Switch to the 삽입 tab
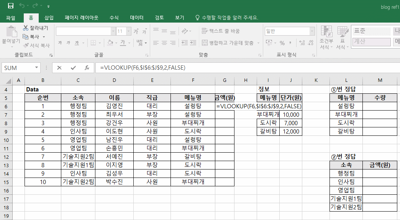 tap(49, 18)
